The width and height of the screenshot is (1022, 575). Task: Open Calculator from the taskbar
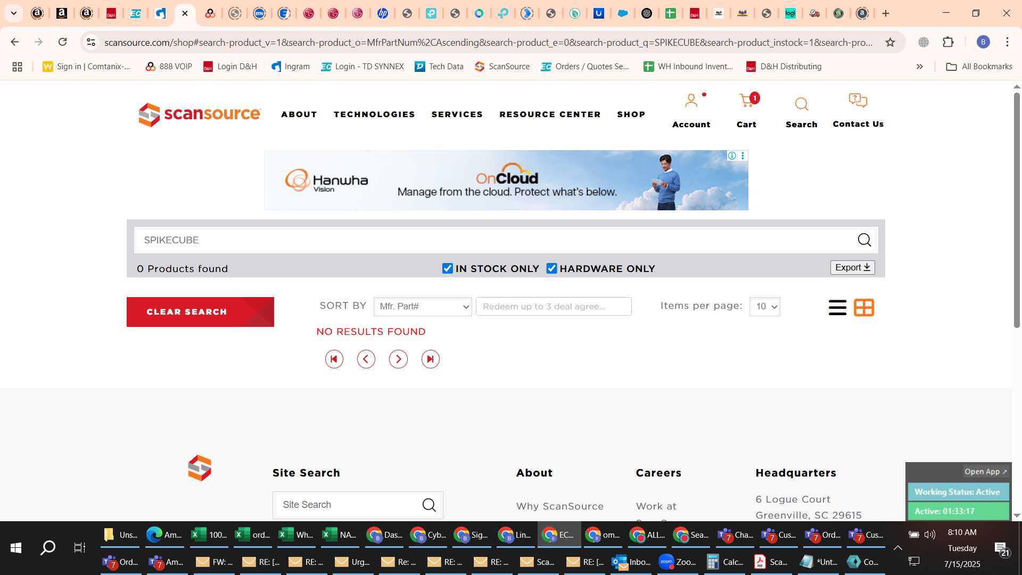pyautogui.click(x=725, y=562)
